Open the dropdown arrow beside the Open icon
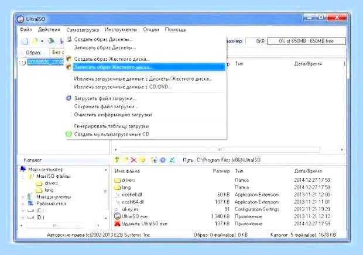This screenshot has height=255, width=363. pyautogui.click(x=42, y=41)
